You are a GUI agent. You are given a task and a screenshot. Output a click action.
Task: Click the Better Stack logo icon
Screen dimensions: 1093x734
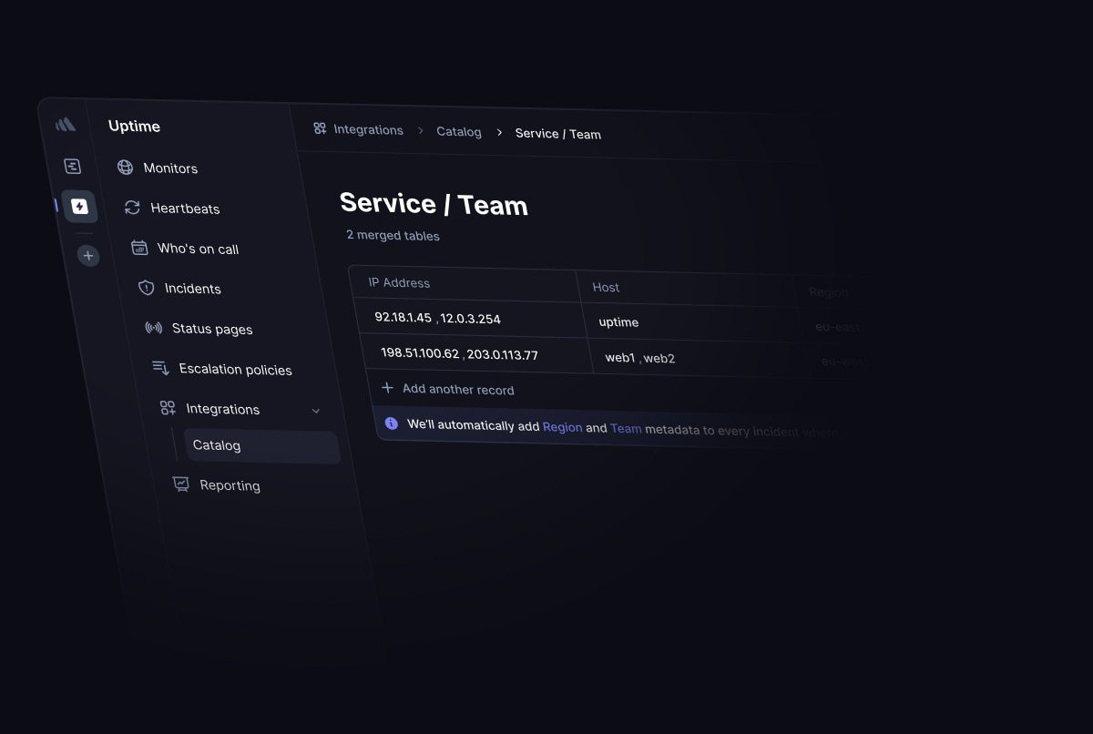[65, 125]
